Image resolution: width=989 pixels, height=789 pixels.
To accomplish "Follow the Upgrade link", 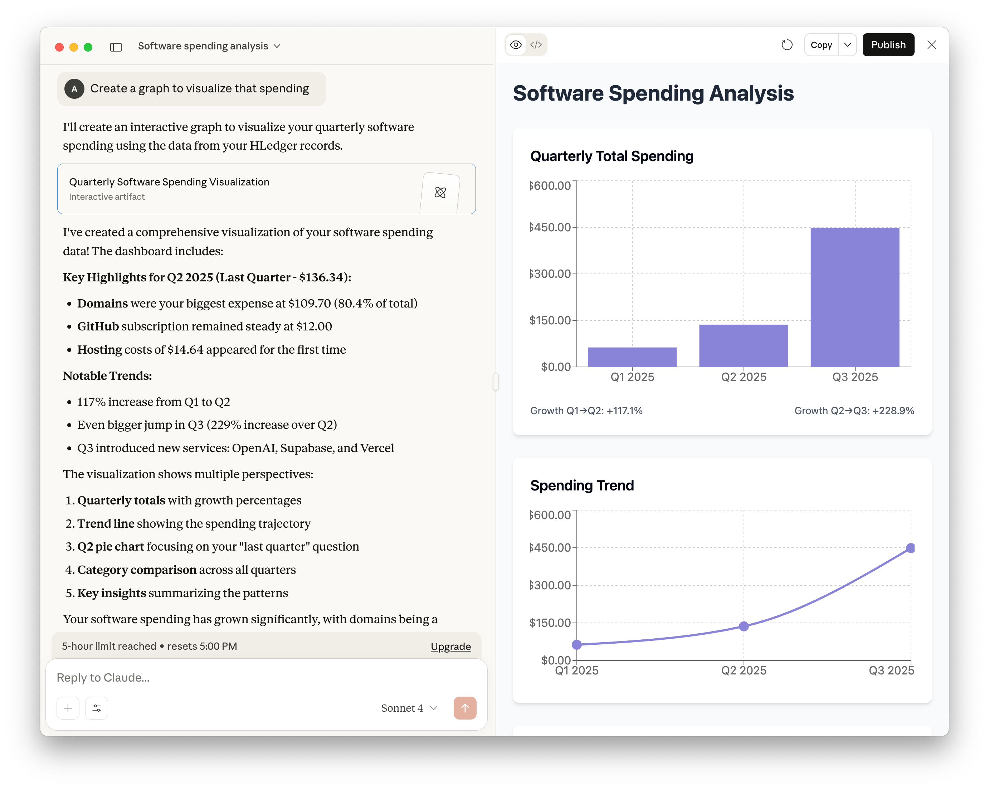I will click(450, 646).
